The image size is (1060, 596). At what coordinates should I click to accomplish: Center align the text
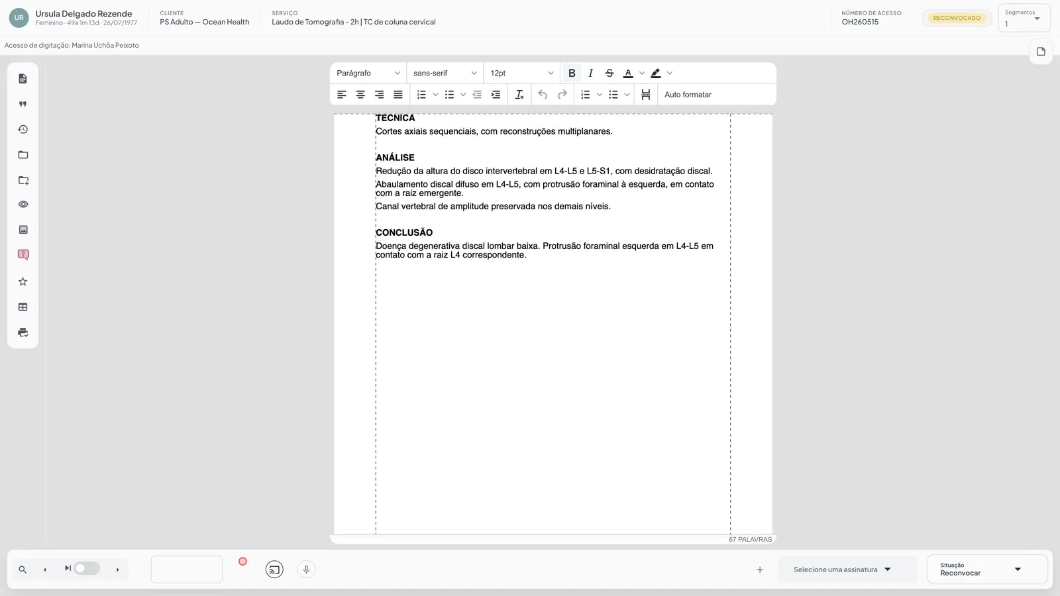[x=360, y=95]
